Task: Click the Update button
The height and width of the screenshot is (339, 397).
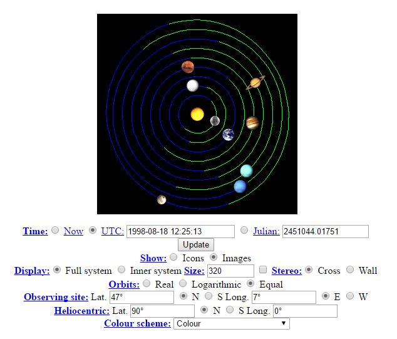Action: coord(196,245)
